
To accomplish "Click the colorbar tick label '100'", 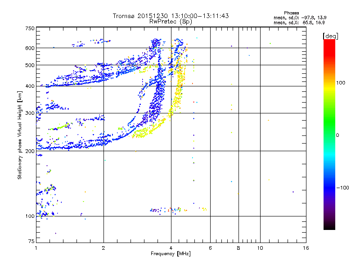I will pyautogui.click(x=341, y=83).
